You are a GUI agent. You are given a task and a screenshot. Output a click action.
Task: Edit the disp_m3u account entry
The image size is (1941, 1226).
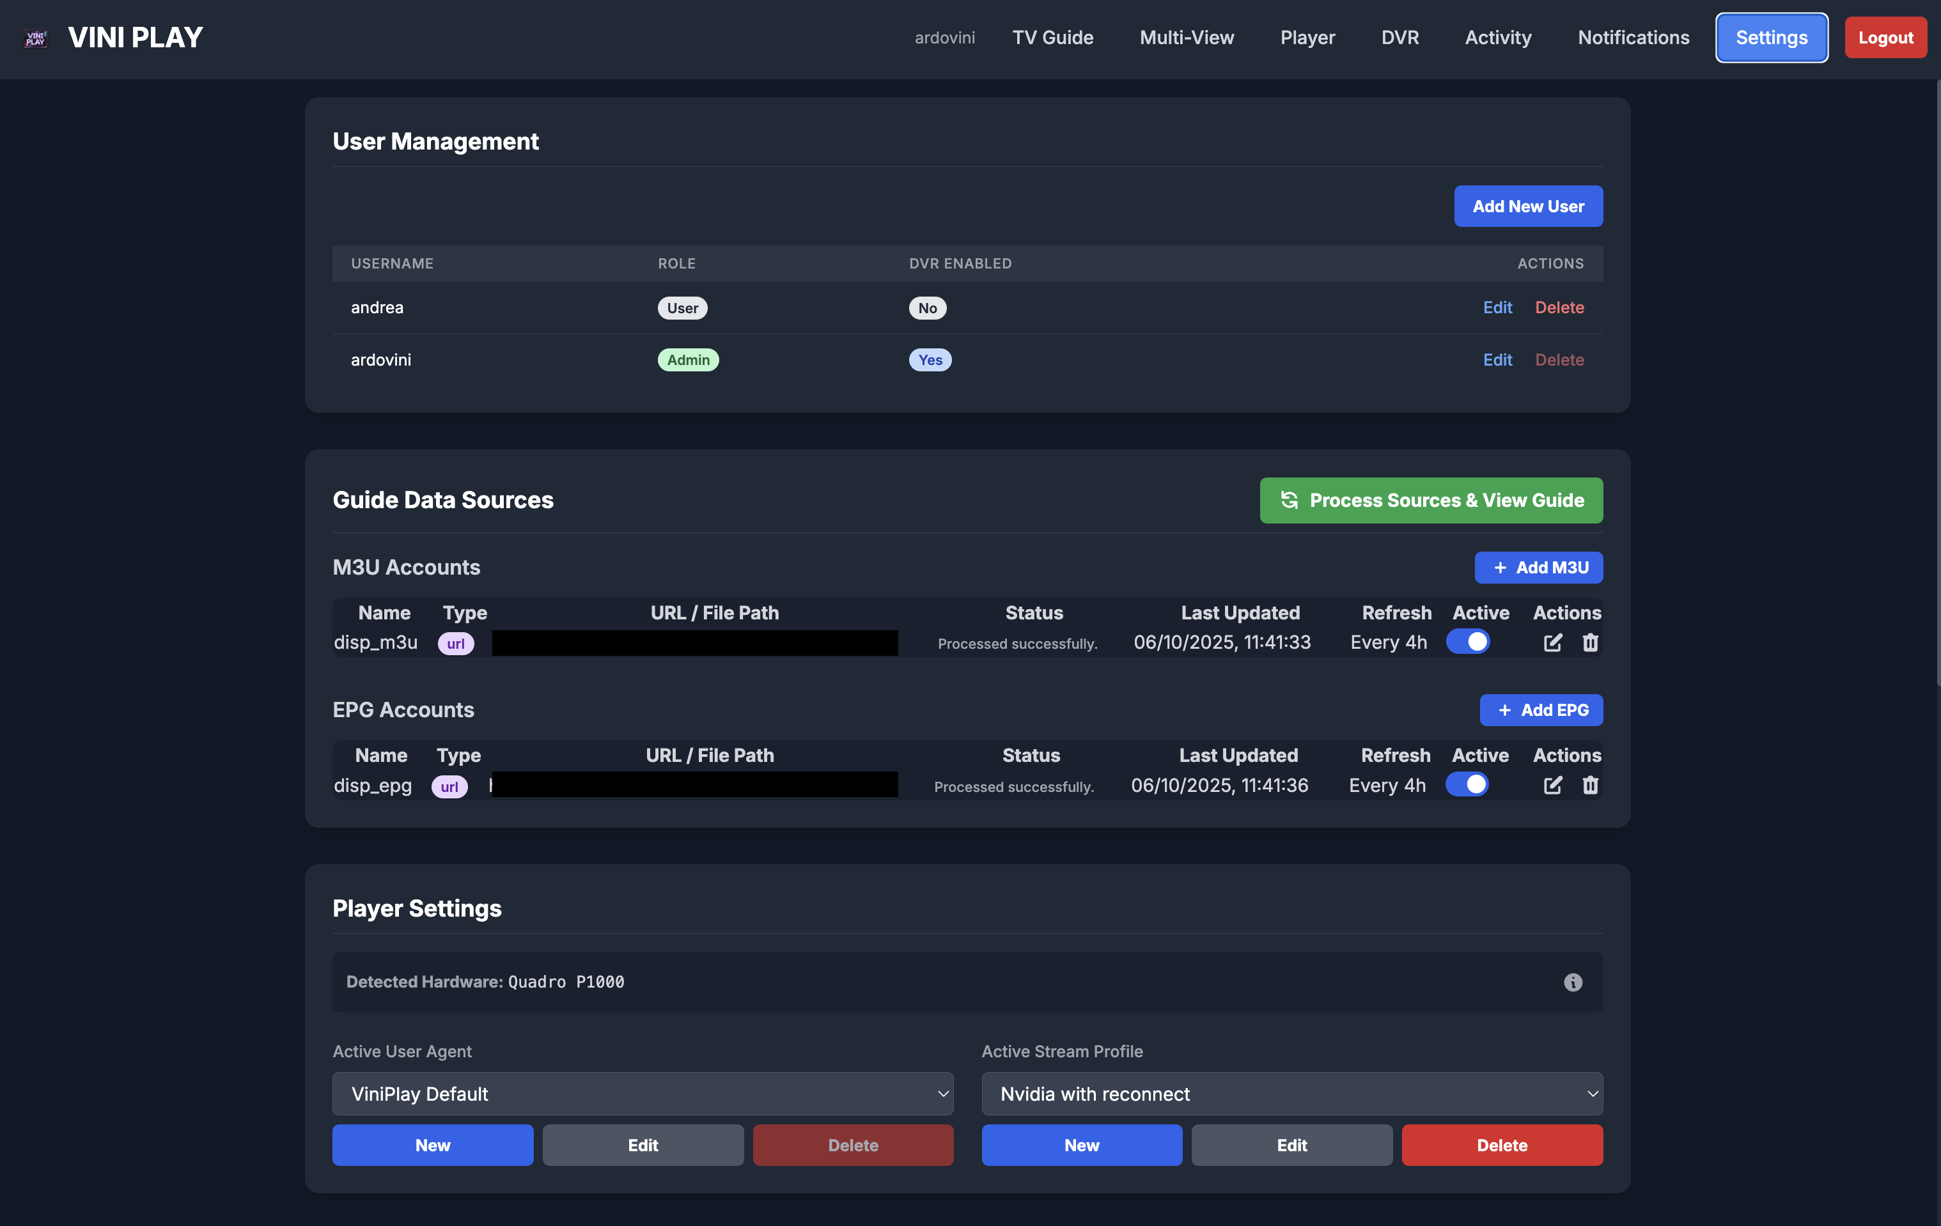click(1552, 642)
